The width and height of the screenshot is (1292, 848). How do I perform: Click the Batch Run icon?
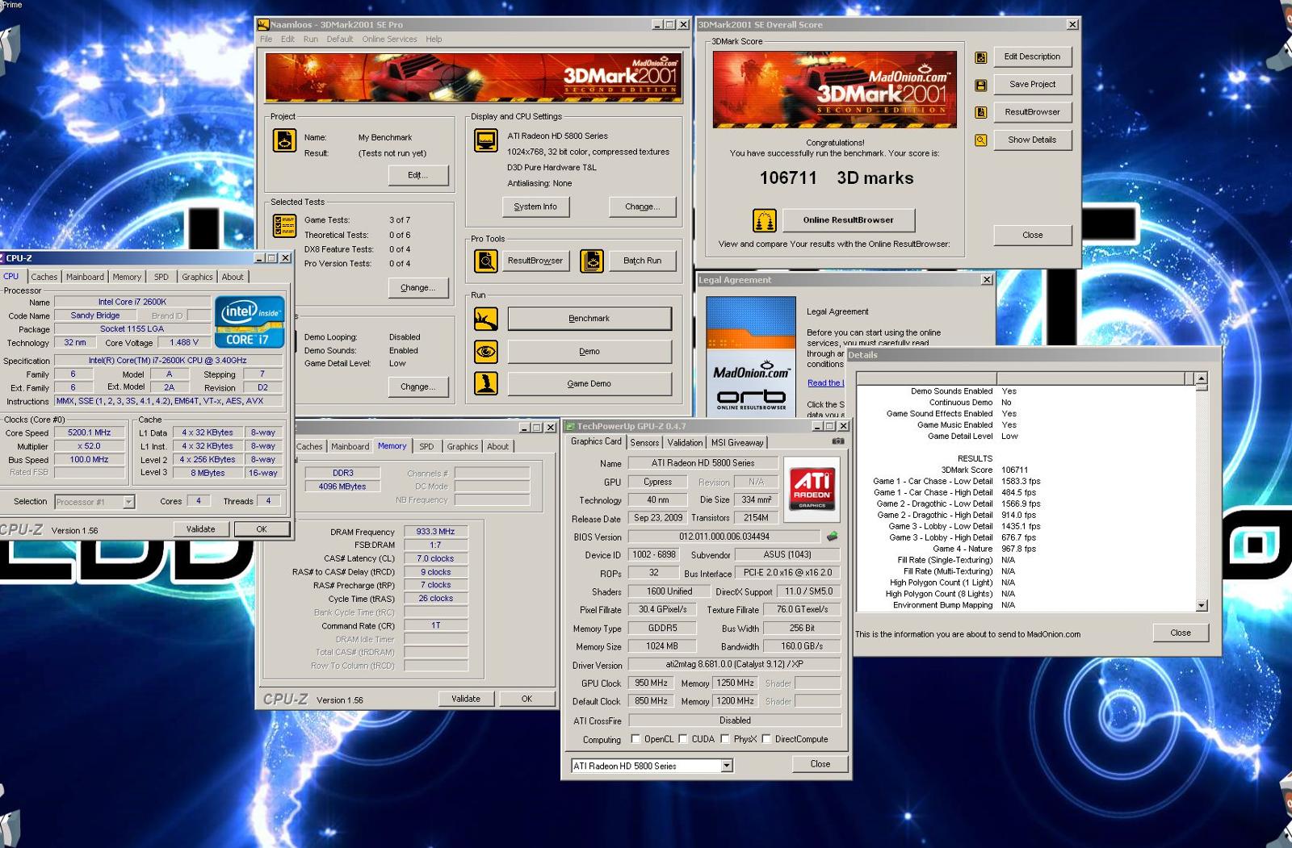[x=592, y=261]
